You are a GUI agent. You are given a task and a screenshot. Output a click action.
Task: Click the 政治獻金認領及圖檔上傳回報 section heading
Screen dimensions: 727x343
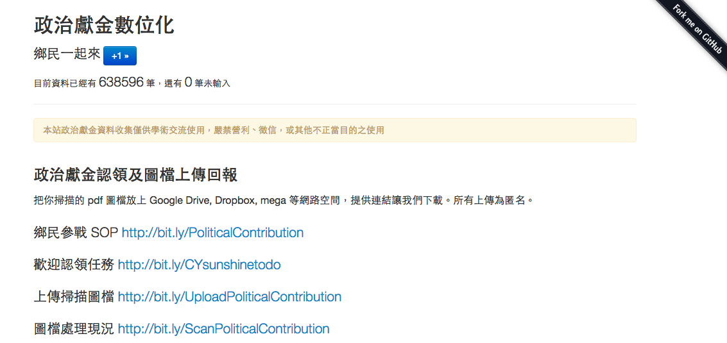pyautogui.click(x=136, y=175)
